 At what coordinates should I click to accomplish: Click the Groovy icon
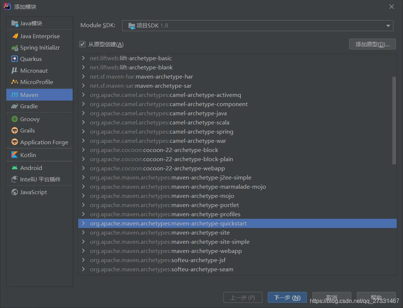click(15, 119)
